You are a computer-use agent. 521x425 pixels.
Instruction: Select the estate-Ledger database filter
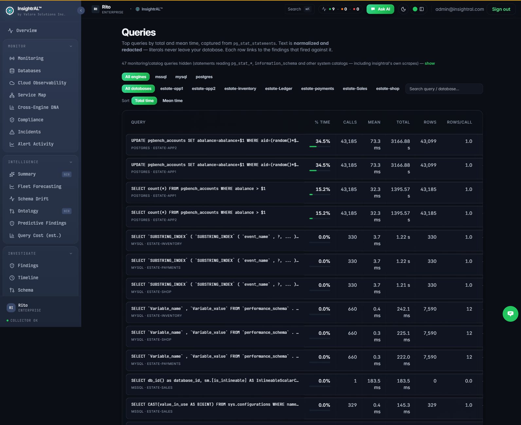point(278,89)
